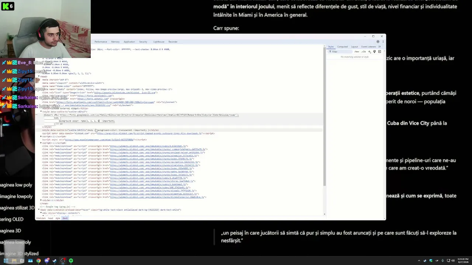Collapse the body element node
Viewport: 472px width, 265px height.
coord(39,210)
